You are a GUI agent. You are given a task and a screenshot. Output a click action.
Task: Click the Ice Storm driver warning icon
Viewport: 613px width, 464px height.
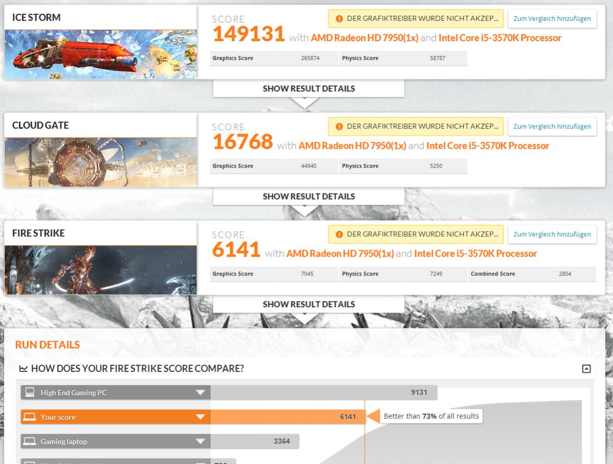point(339,19)
